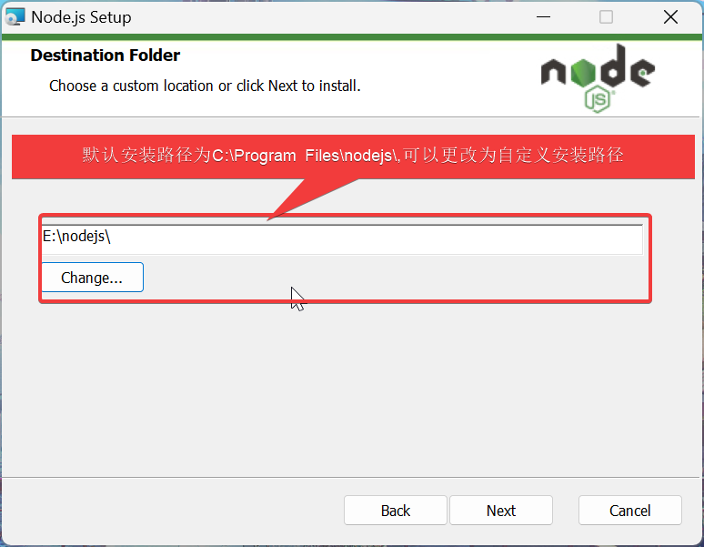Click the node.js logo image
The image size is (704, 547).
pos(598,78)
